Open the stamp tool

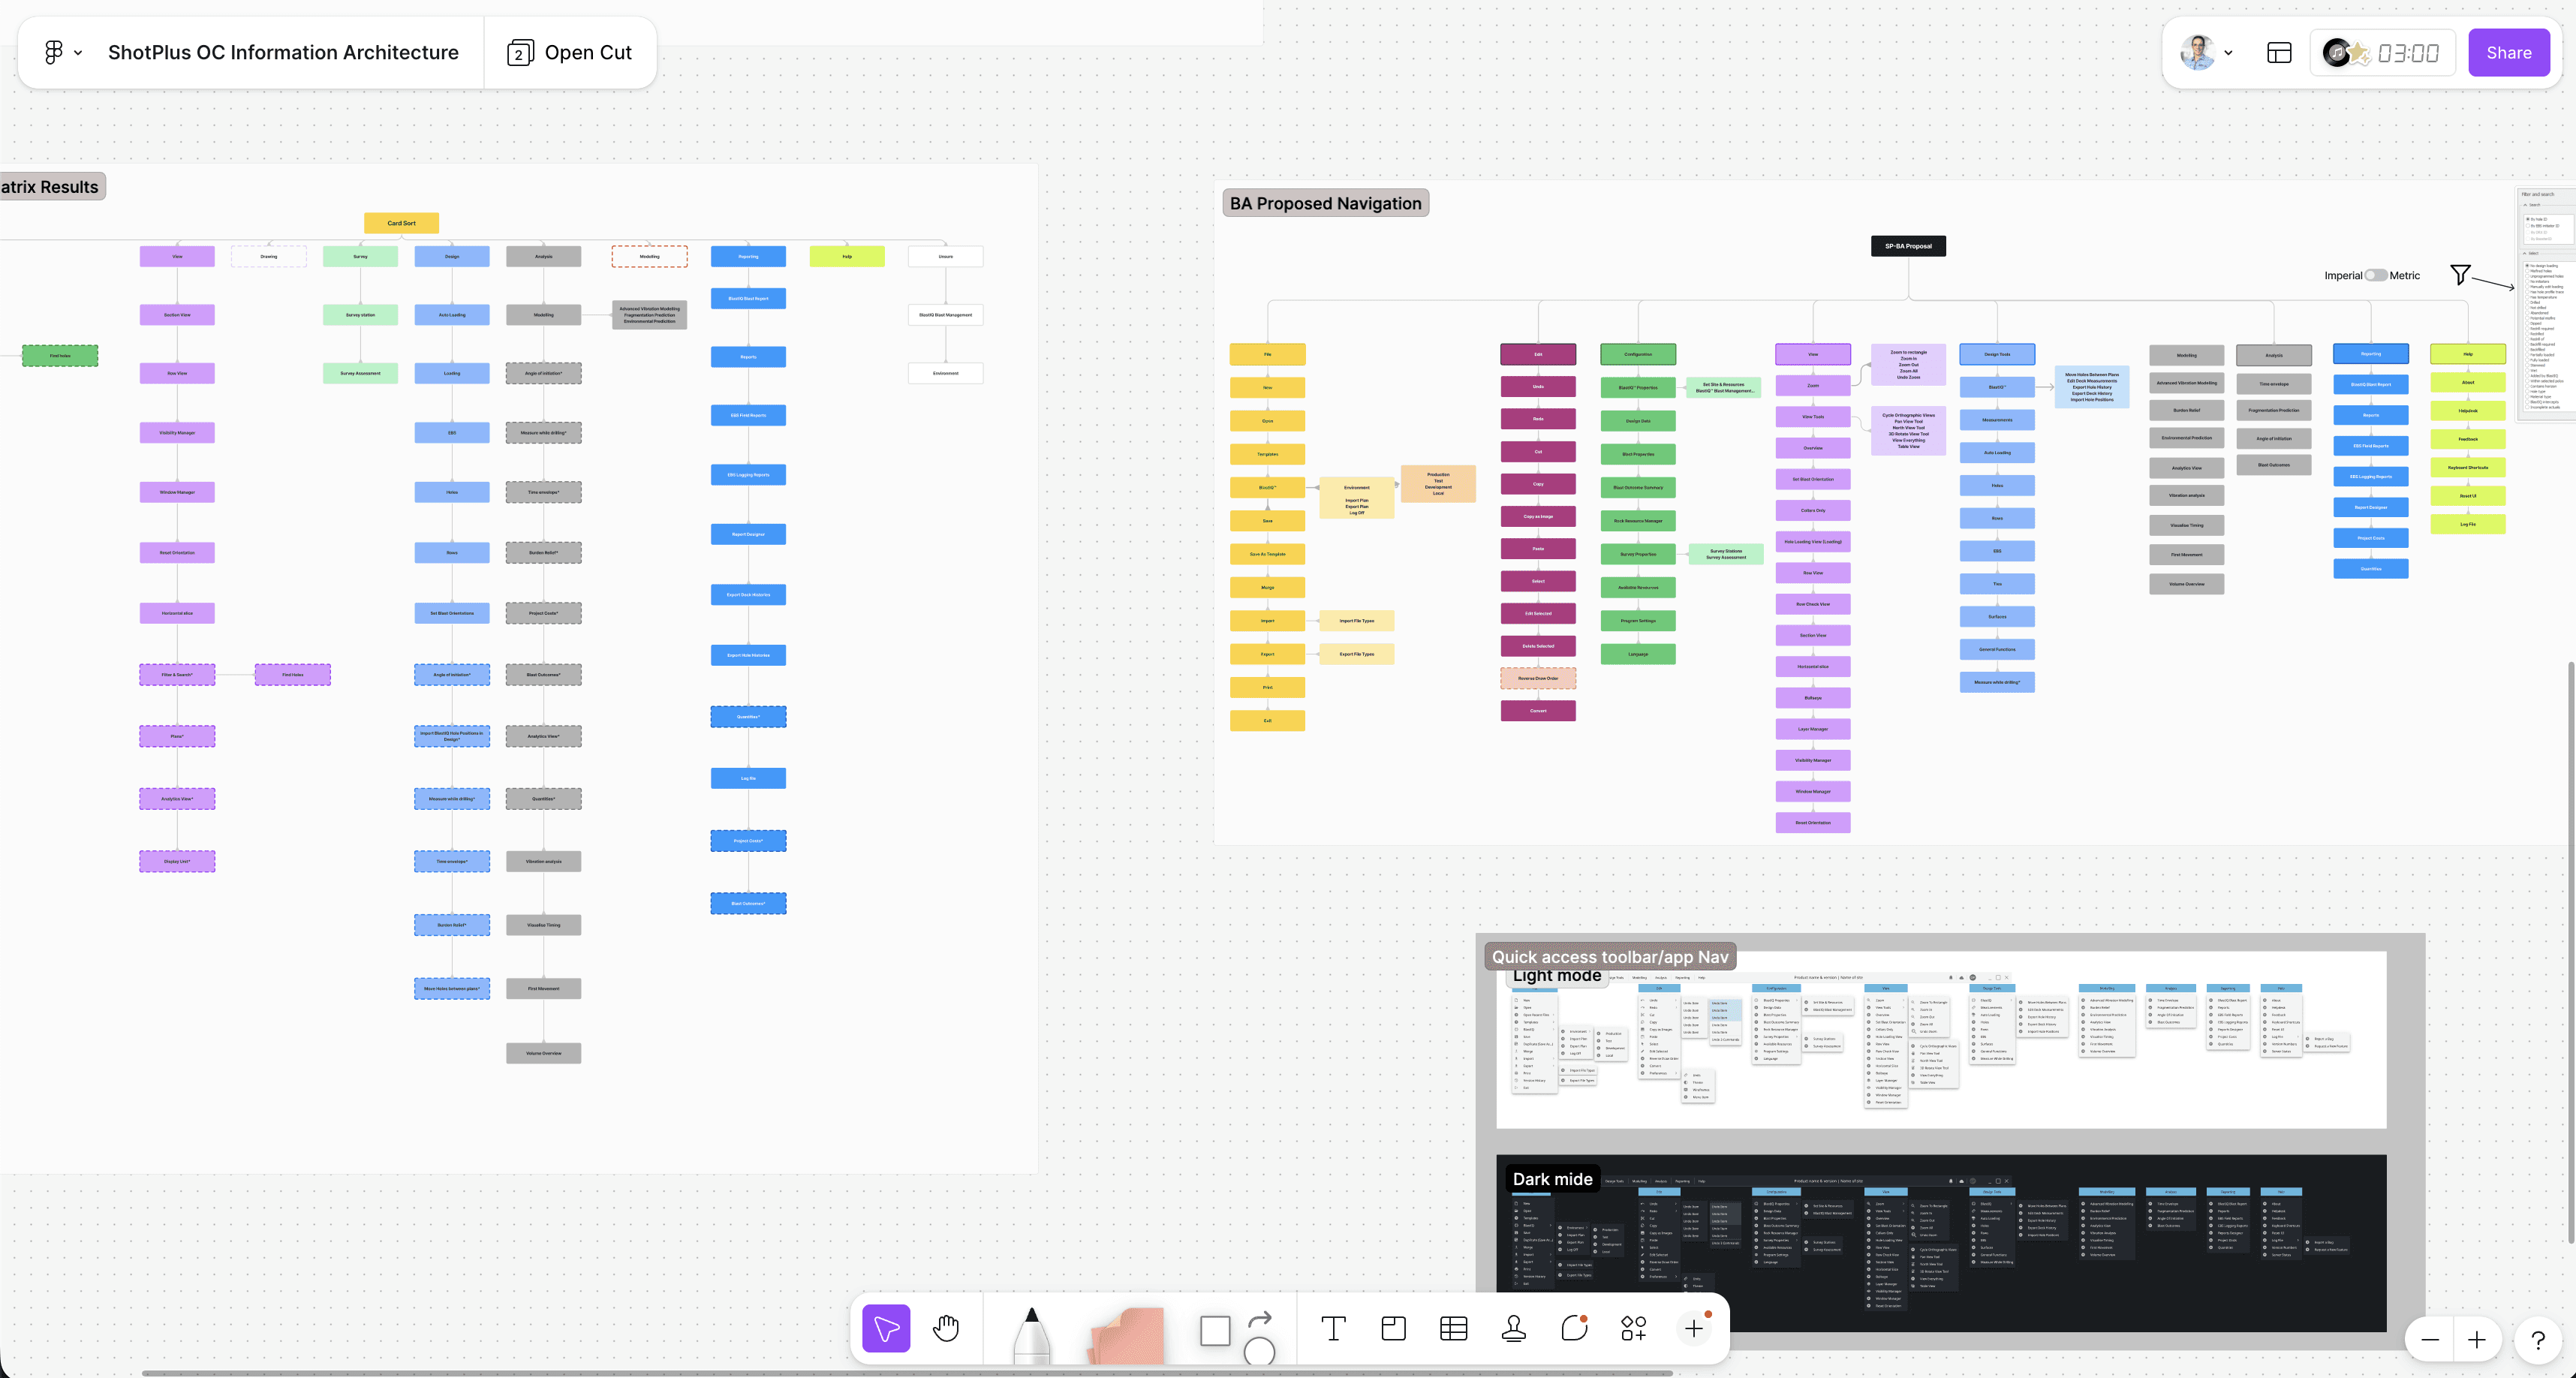pos(1513,1328)
